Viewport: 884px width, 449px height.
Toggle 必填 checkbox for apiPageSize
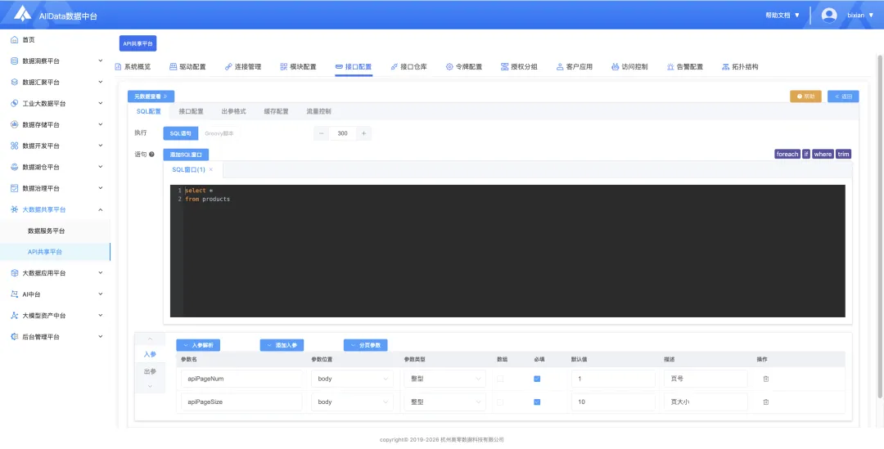pos(537,402)
